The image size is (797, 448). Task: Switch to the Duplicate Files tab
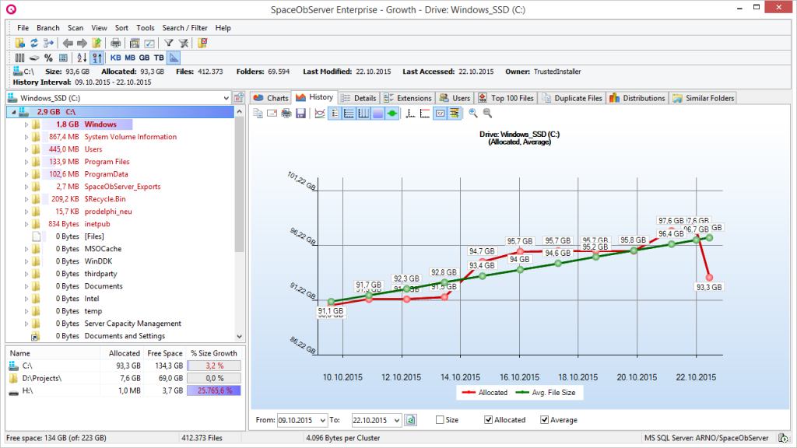(x=572, y=98)
